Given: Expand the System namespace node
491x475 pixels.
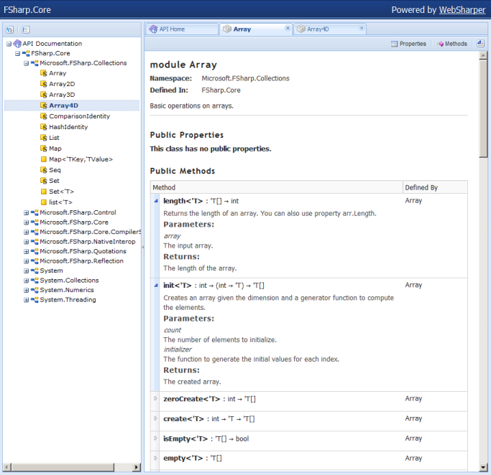Looking at the screenshot, I should click(x=27, y=271).
